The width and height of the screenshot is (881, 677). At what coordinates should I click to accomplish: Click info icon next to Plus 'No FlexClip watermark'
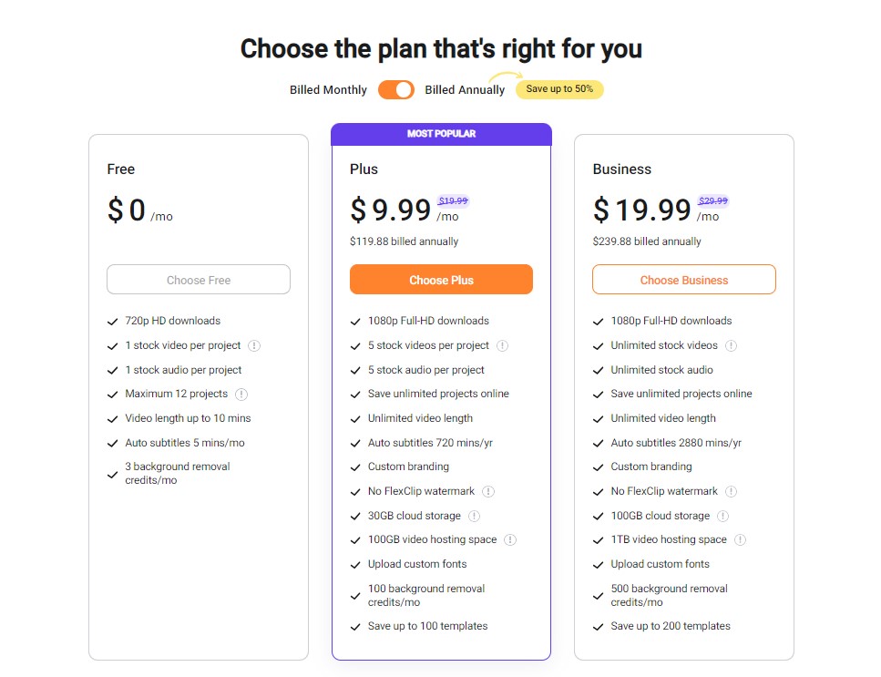488,492
